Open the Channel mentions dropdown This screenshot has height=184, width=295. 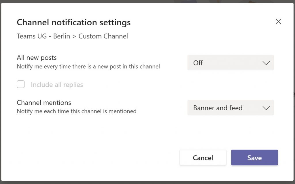coord(230,108)
